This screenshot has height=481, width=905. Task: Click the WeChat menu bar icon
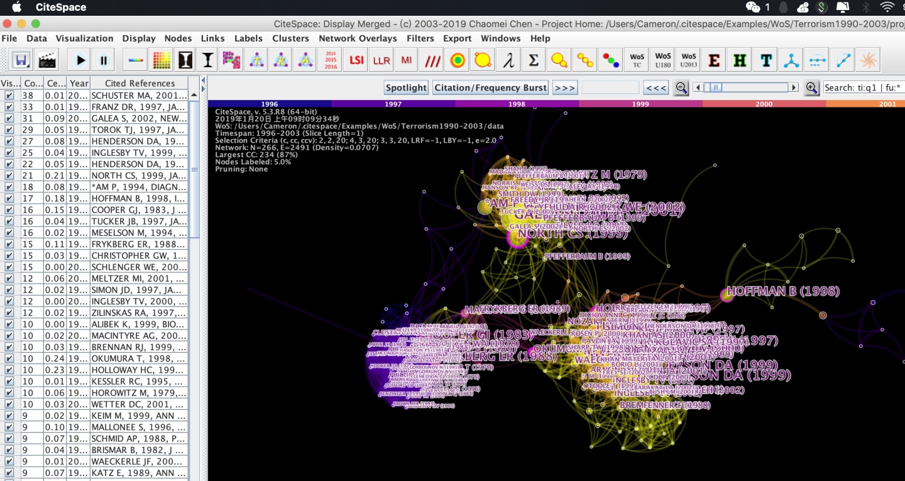coord(752,8)
